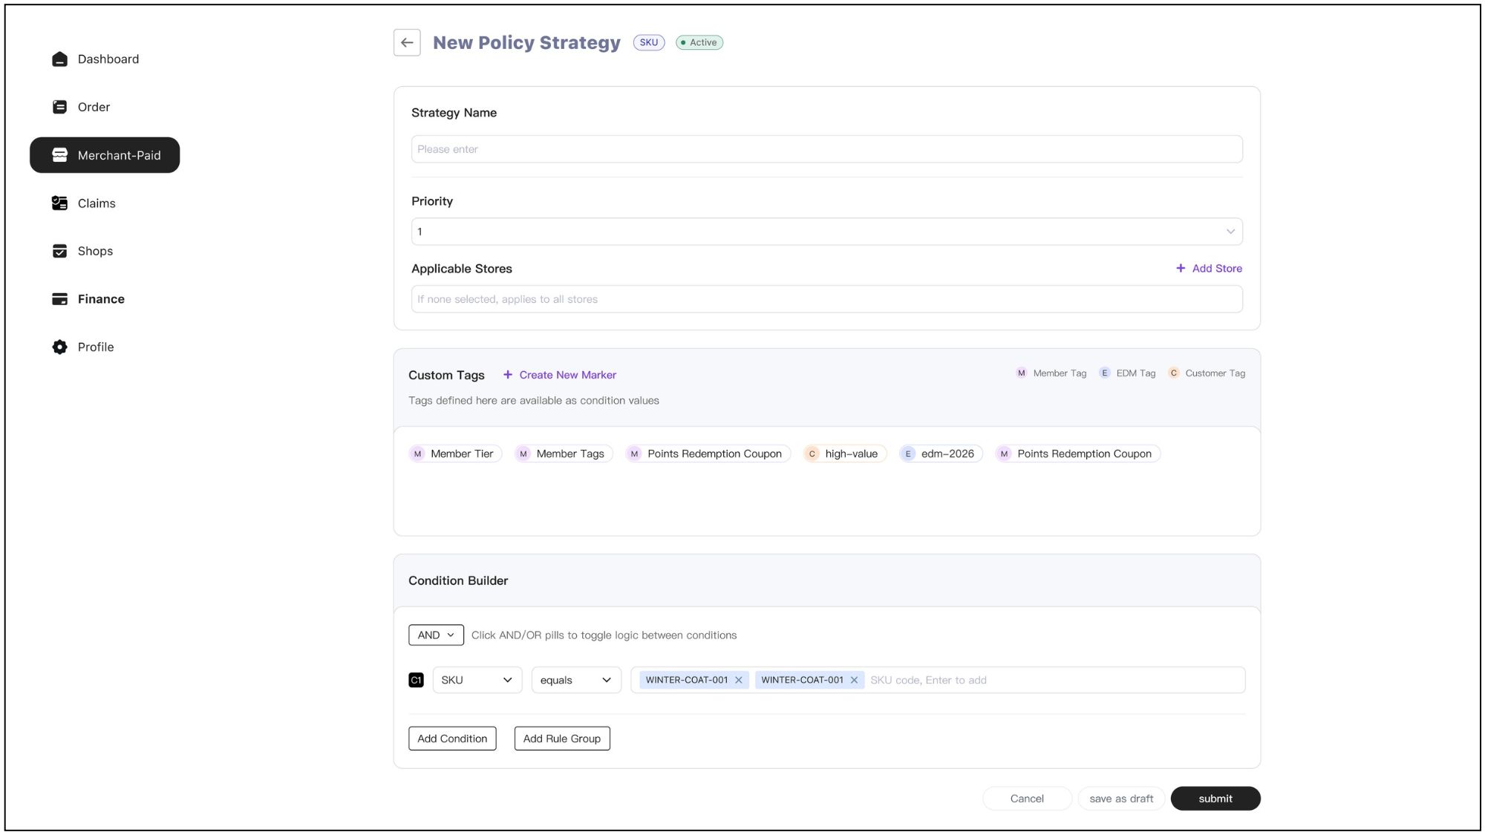
Task: Select the Member Tier tag
Action: click(455, 453)
